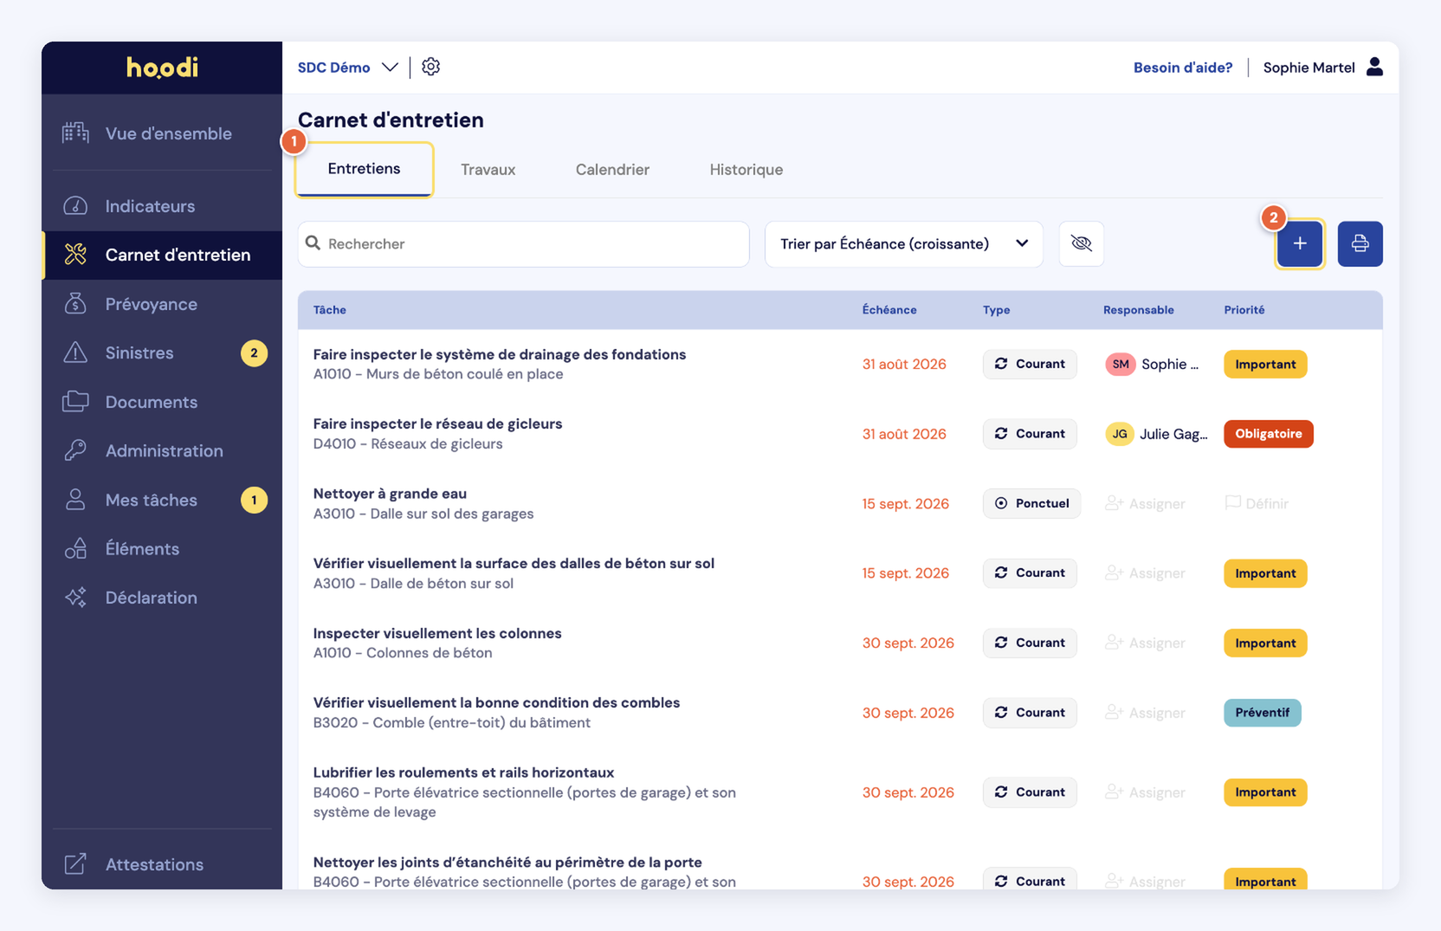The width and height of the screenshot is (1441, 931).
Task: Click the Indicateurs gauge icon
Action: tap(75, 206)
